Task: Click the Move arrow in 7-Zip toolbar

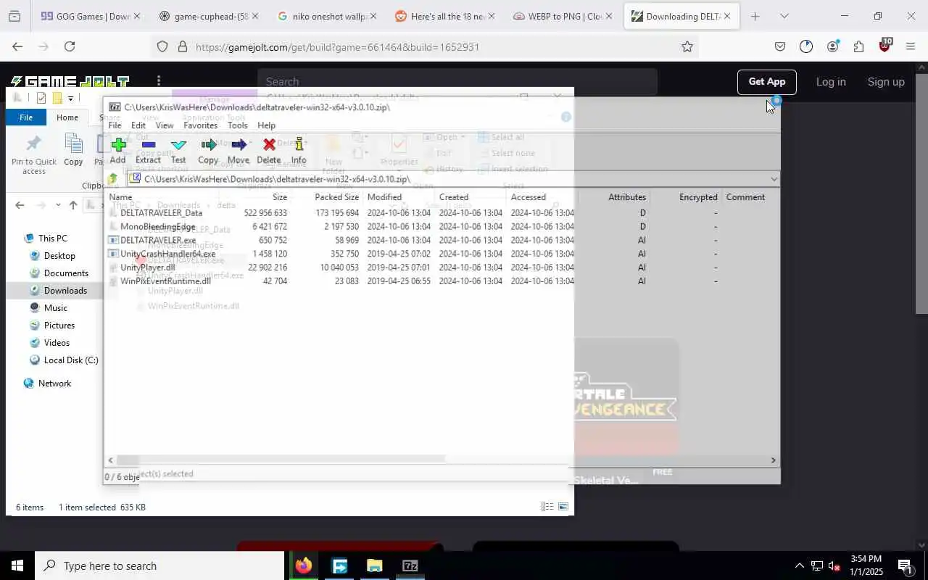Action: pyautogui.click(x=239, y=151)
